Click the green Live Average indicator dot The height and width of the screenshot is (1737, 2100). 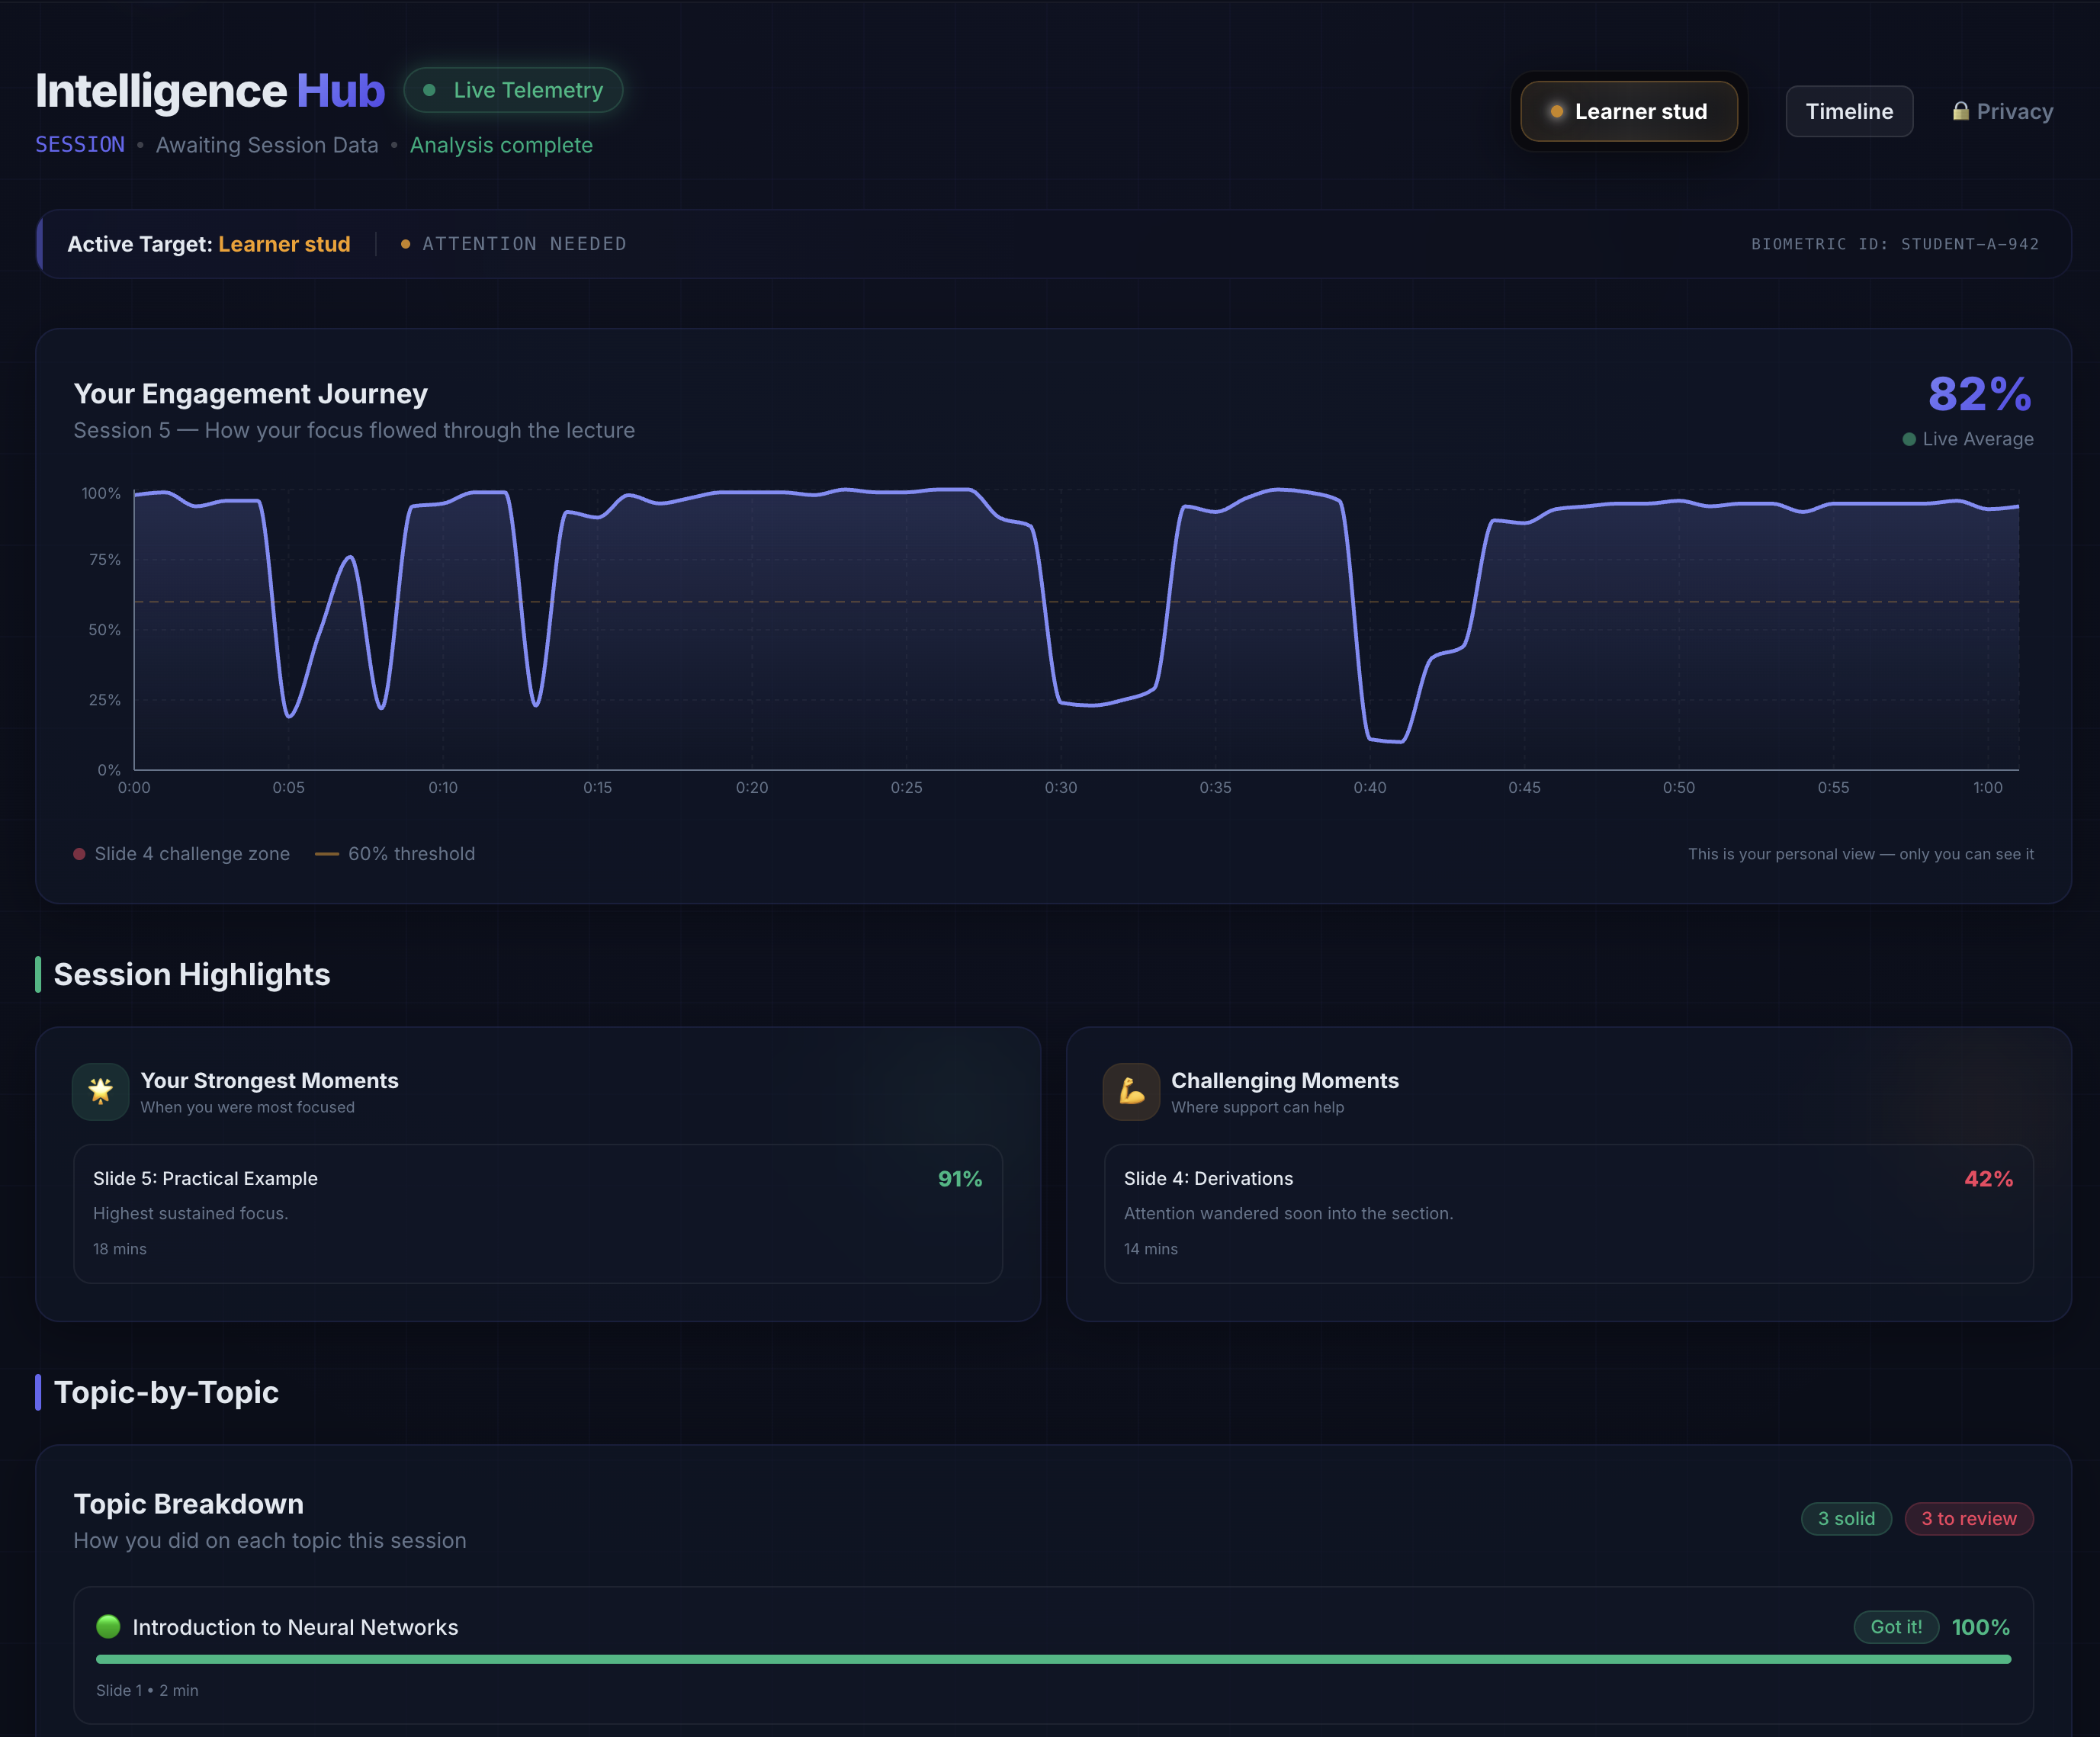coord(1909,439)
